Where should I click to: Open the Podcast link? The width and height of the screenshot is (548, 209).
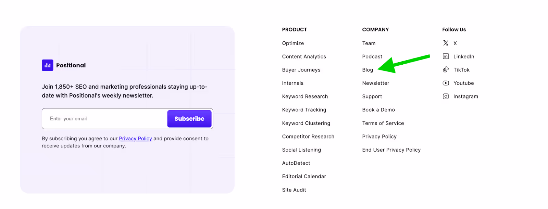tap(372, 56)
